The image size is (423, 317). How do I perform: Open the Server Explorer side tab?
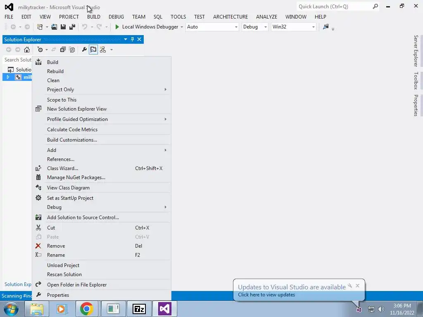tap(416, 51)
